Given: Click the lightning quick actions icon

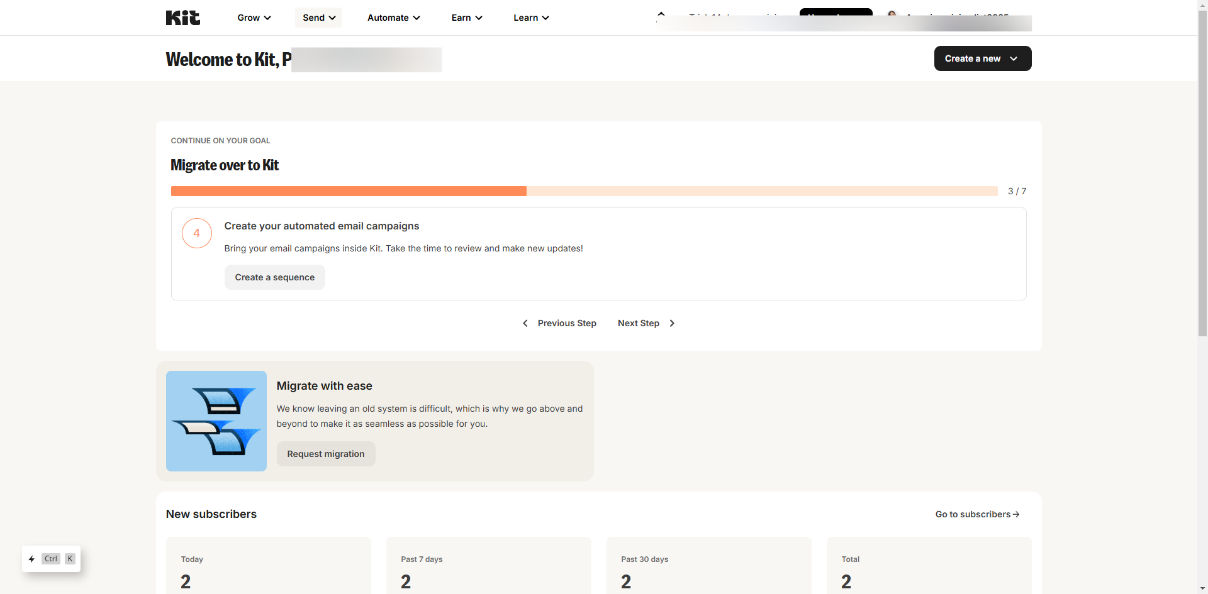Looking at the screenshot, I should coord(31,559).
